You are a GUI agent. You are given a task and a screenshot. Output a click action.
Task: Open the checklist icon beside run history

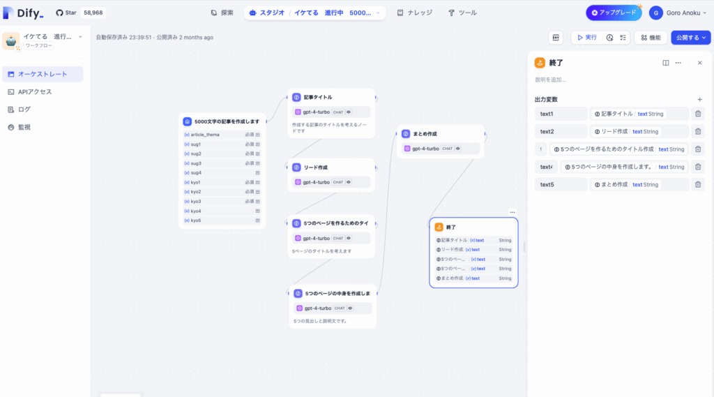623,38
